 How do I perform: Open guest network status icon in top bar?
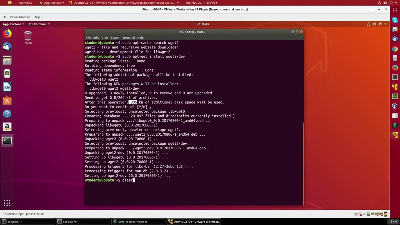click(x=369, y=24)
